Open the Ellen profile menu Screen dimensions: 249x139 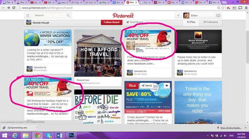[199, 15]
